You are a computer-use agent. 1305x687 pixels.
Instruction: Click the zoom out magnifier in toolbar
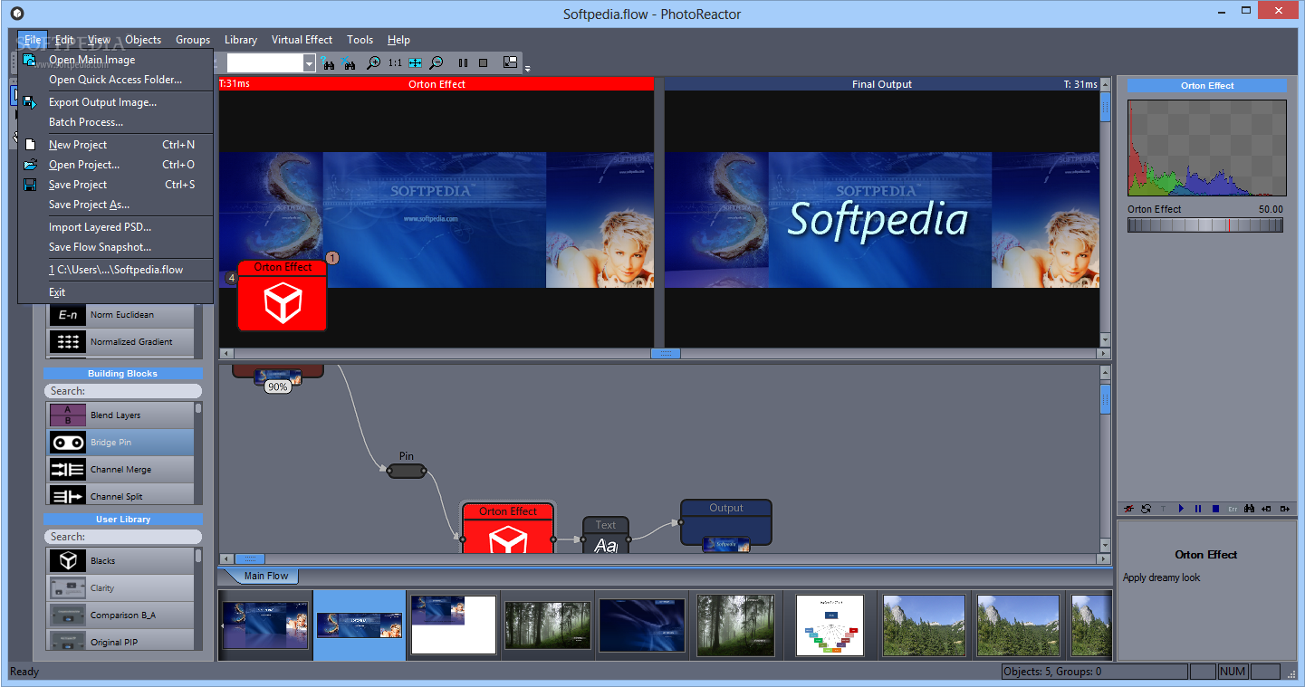[436, 63]
